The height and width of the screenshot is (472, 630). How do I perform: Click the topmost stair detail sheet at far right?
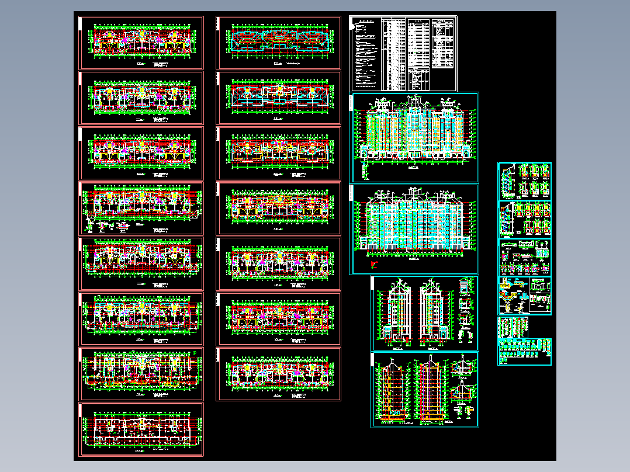524,181
